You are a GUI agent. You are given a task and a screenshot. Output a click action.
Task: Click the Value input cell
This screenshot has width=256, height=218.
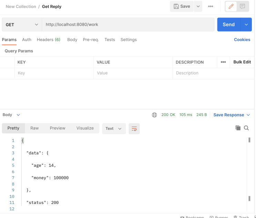coord(133,73)
